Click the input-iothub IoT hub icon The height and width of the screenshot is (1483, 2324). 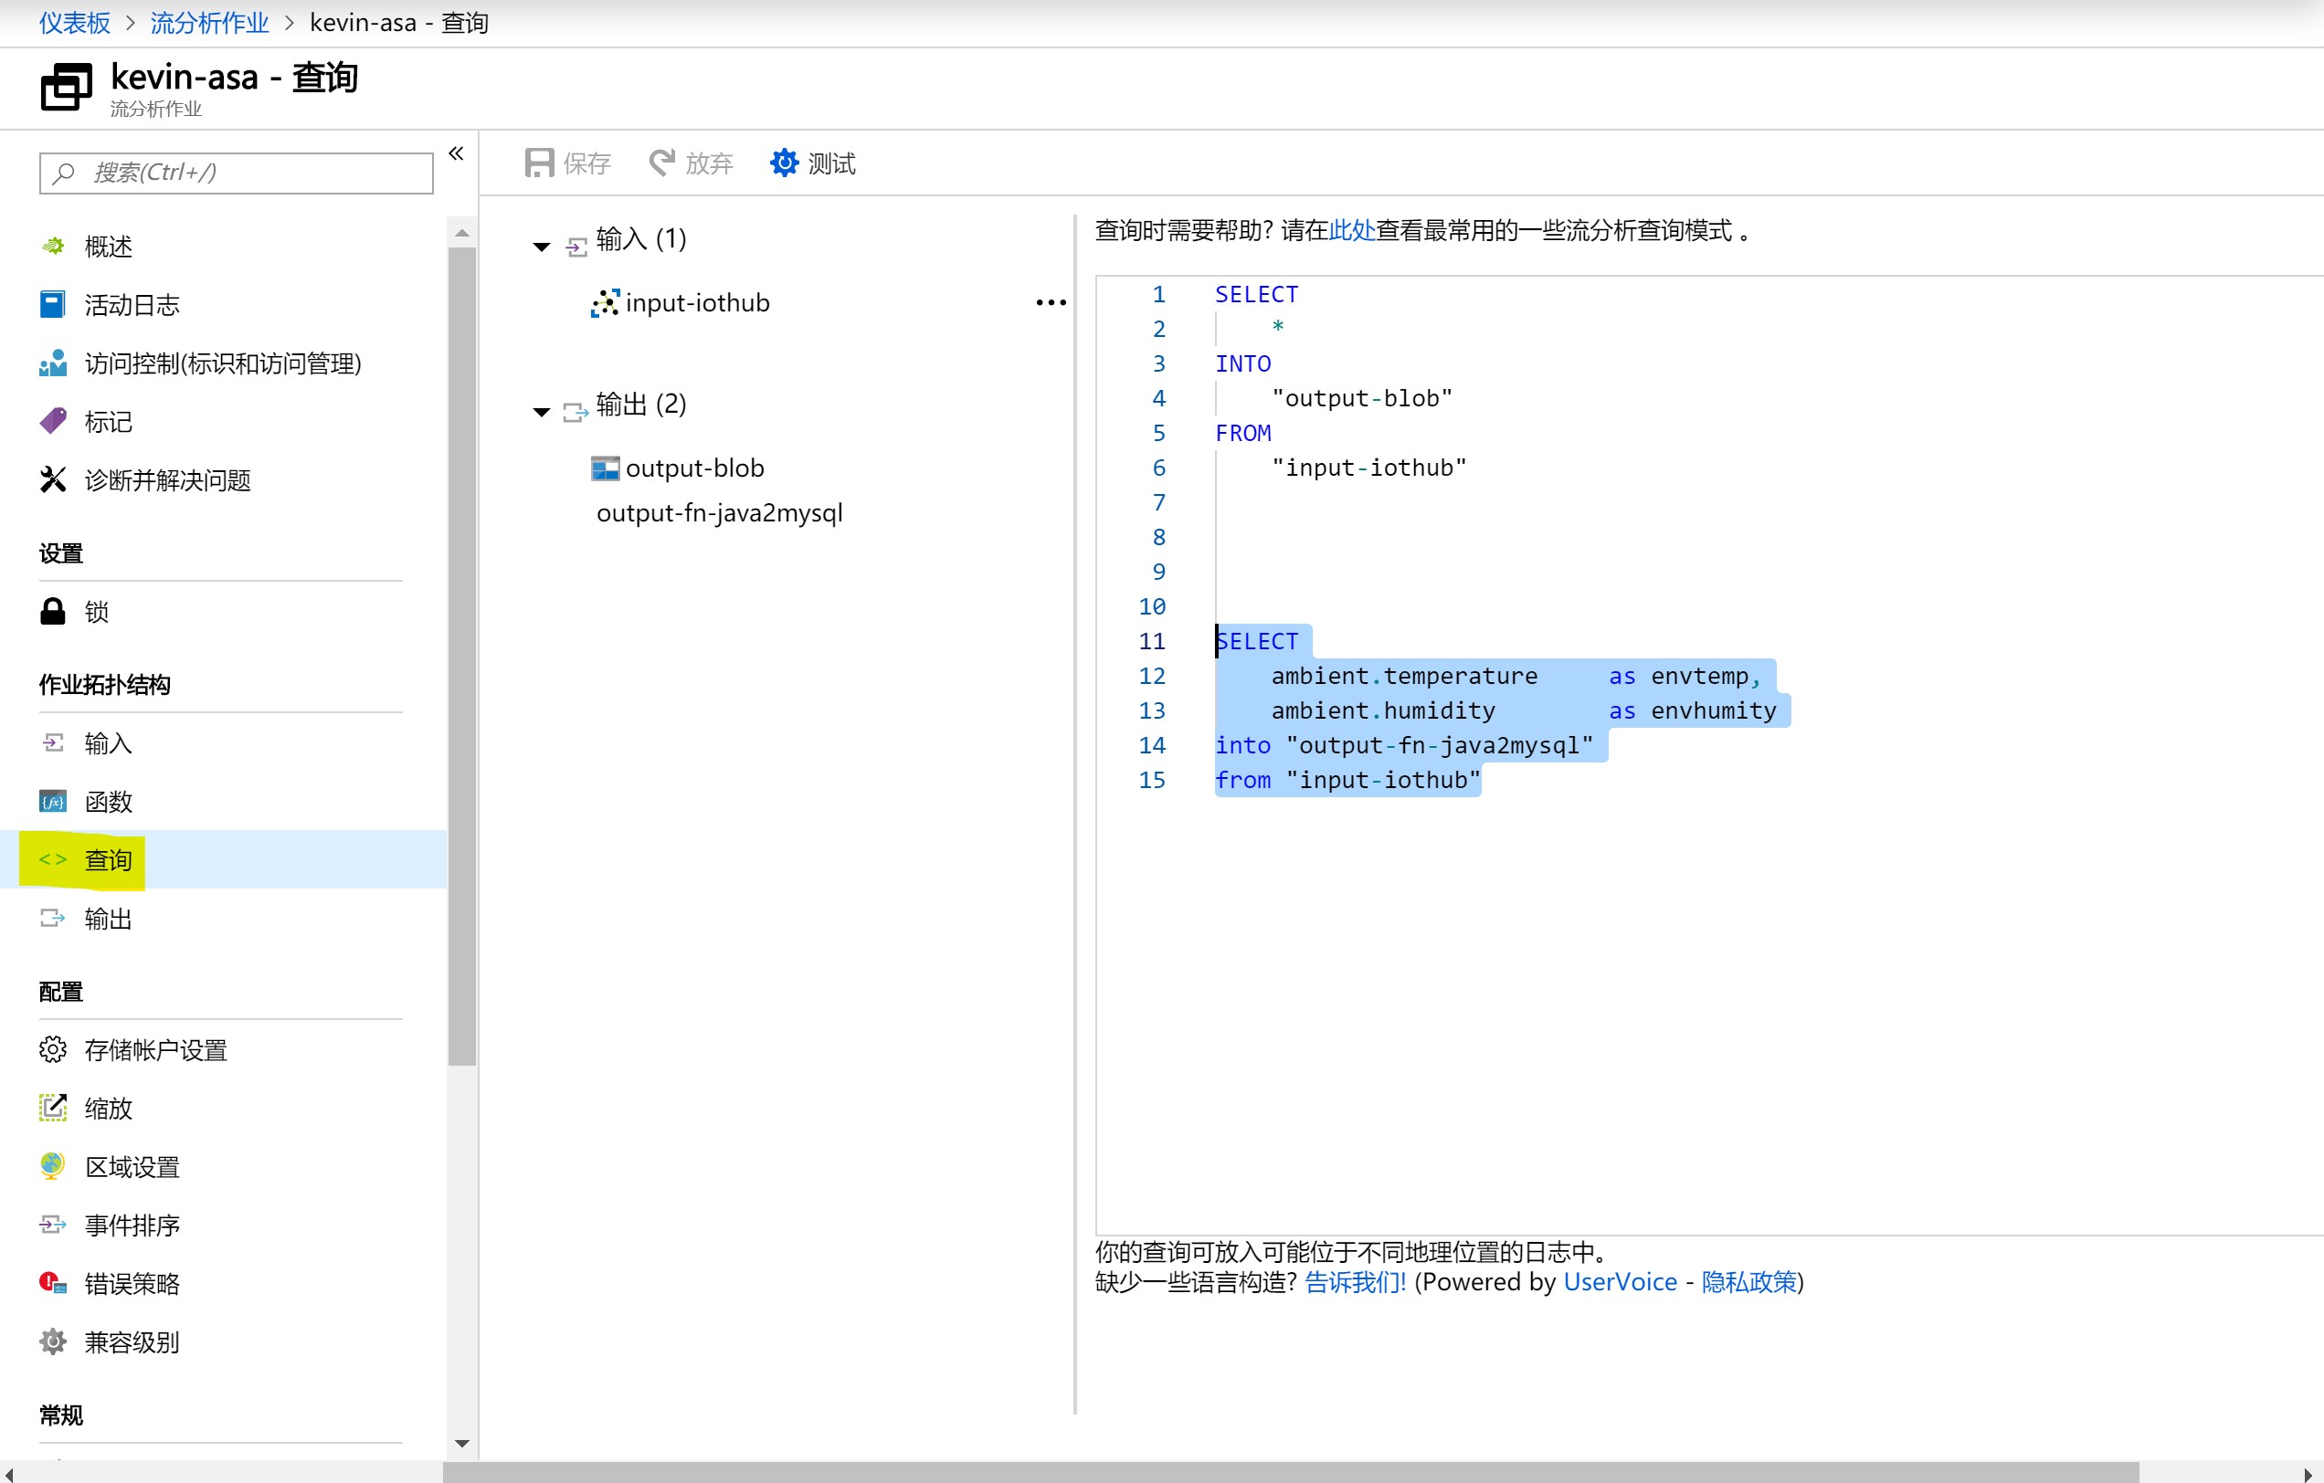pos(605,303)
